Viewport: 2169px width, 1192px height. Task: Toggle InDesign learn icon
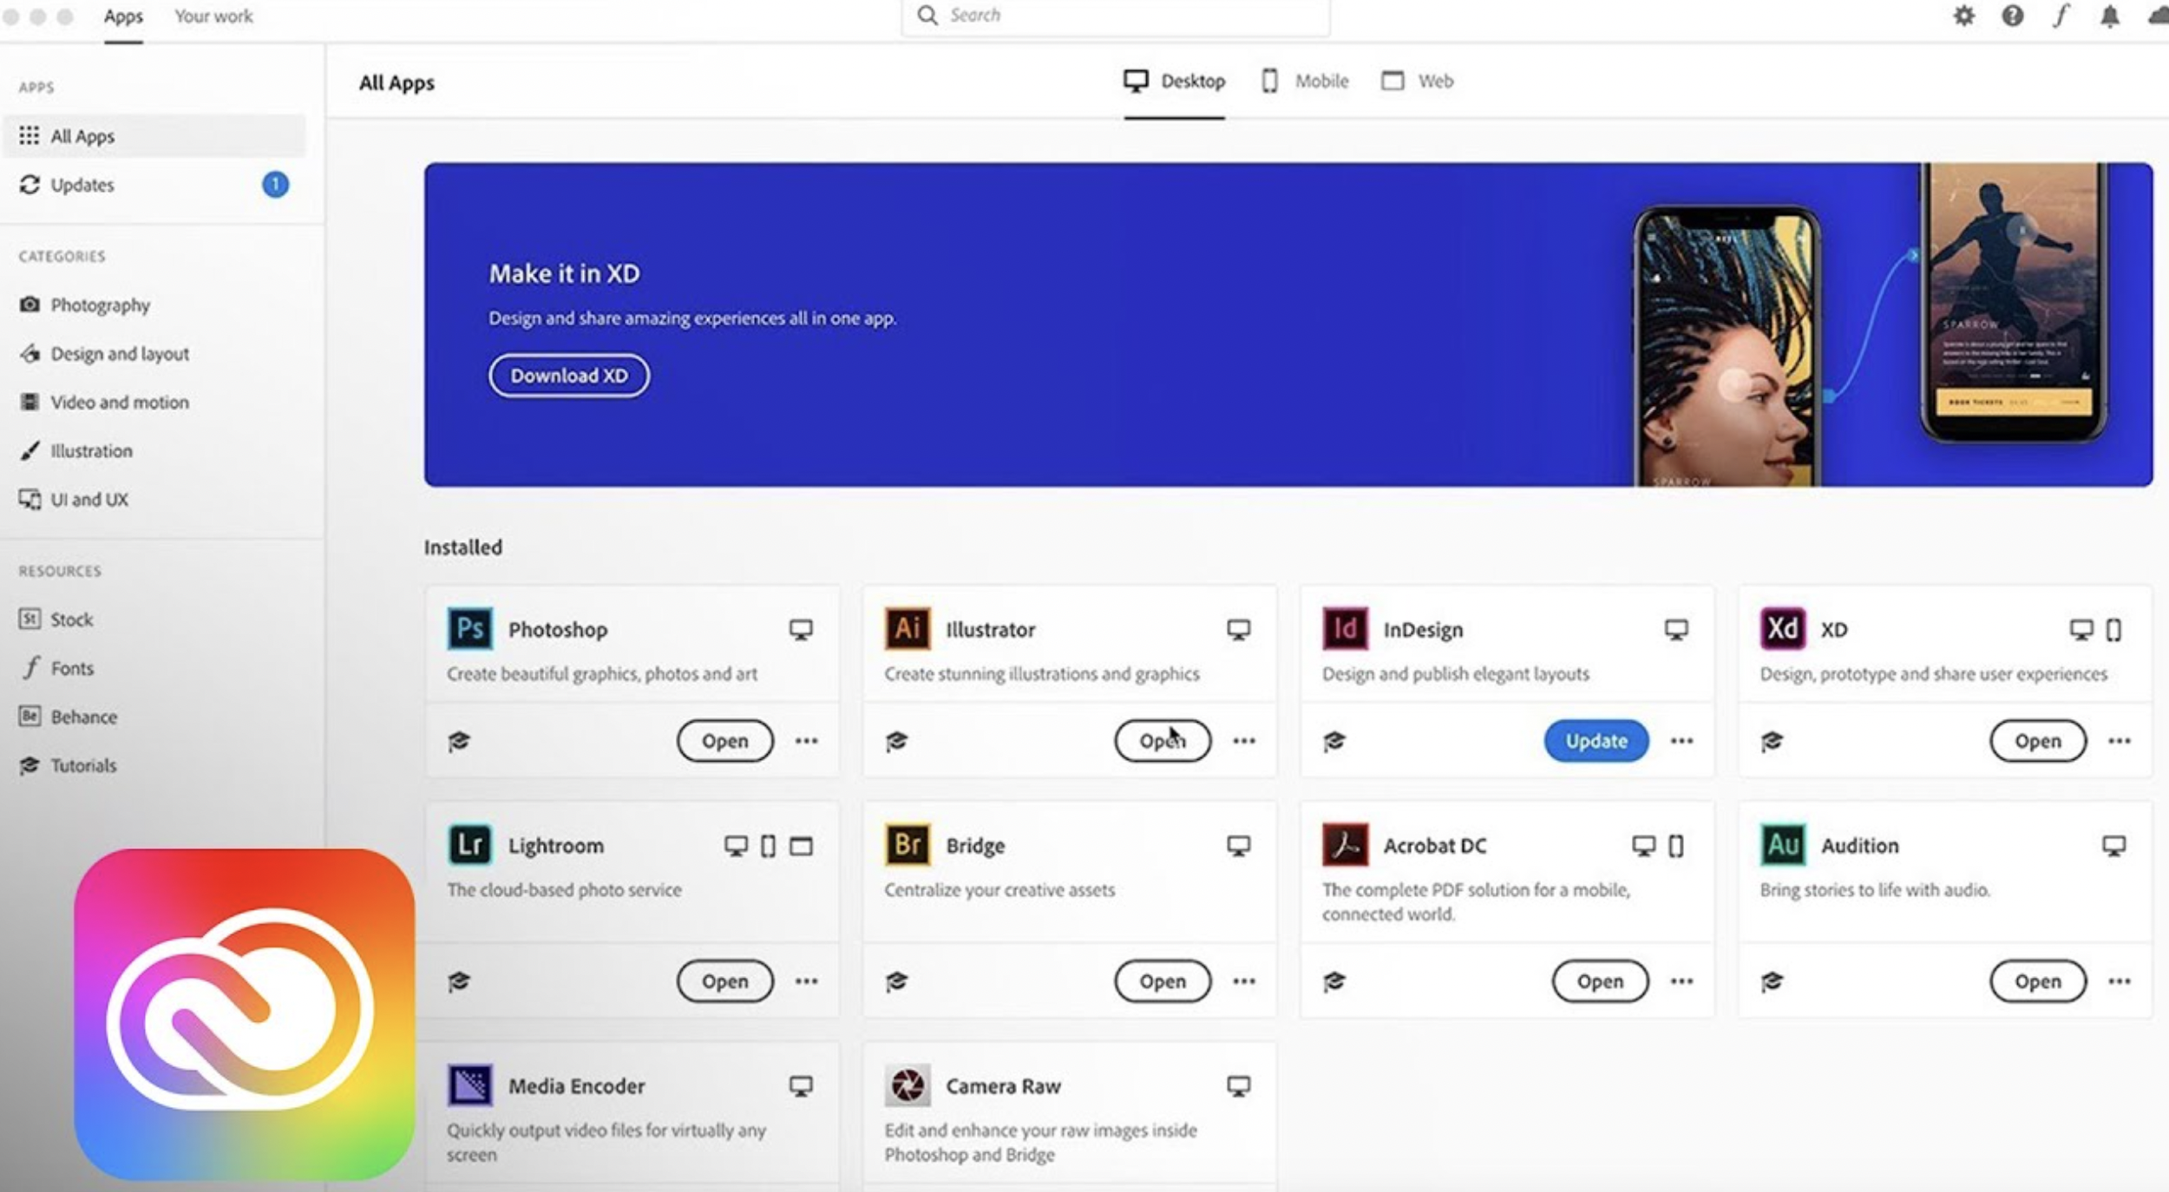click(x=1335, y=740)
